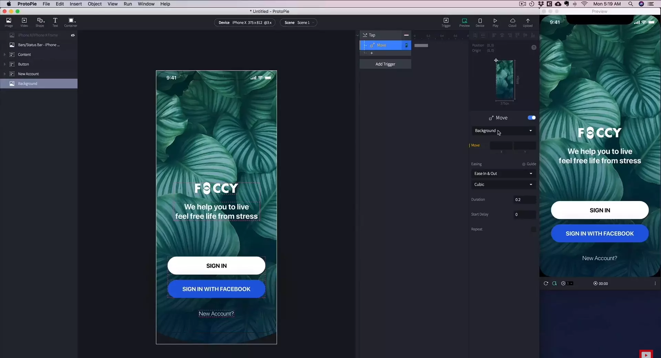Viewport: 661px width, 358px height.
Task: Toggle the easing Guide option
Action: [x=529, y=164]
